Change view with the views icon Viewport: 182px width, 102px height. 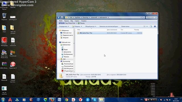coord(144,26)
